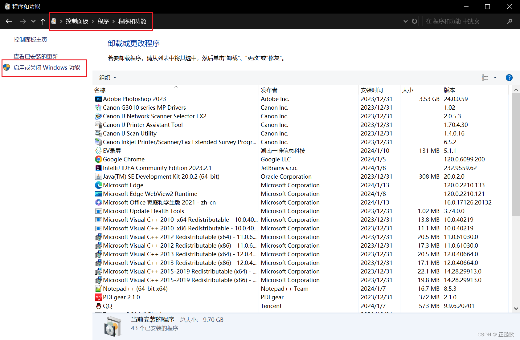Sort by the 发布者 column header
Image resolution: width=520 pixels, height=340 pixels.
click(x=309, y=90)
